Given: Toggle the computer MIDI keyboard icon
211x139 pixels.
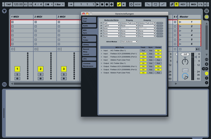Looking at the screenshot, I should click(176, 5).
